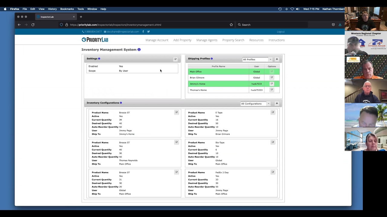This screenshot has width=387, height=217.
Task: Click the Scope value By User
Action: pos(123,71)
